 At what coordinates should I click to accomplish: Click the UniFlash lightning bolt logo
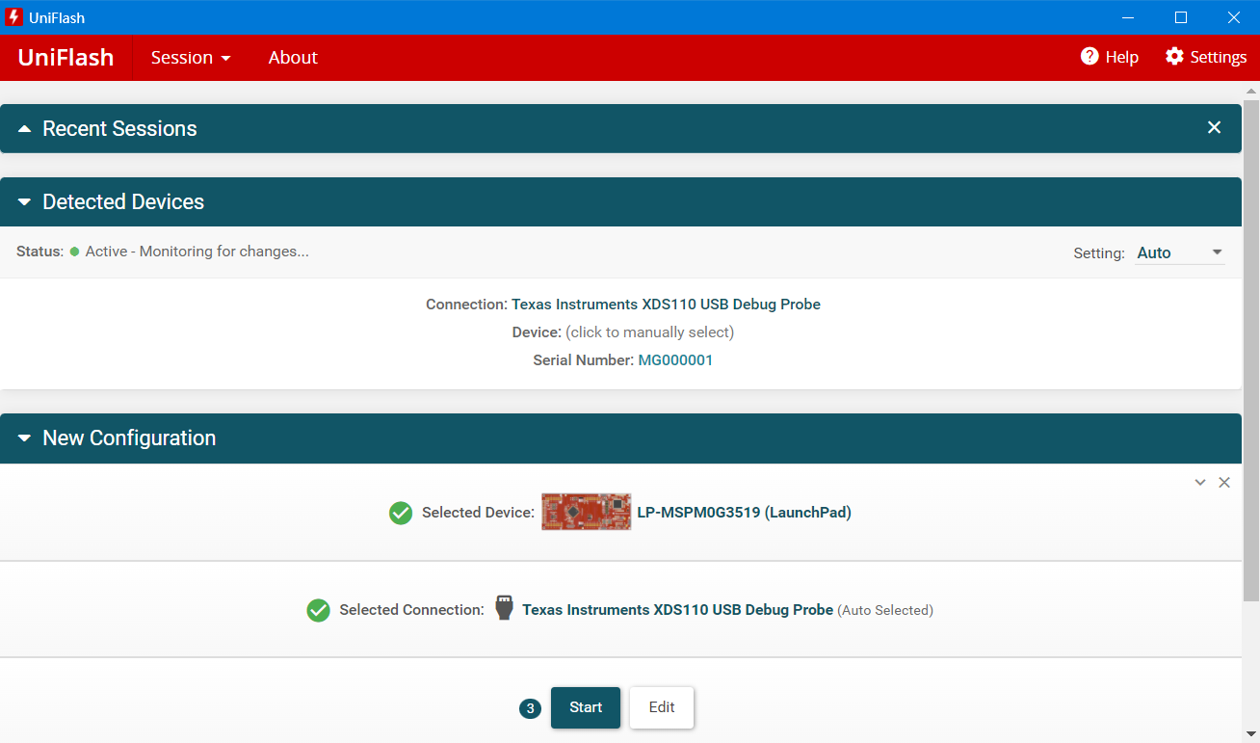point(13,16)
